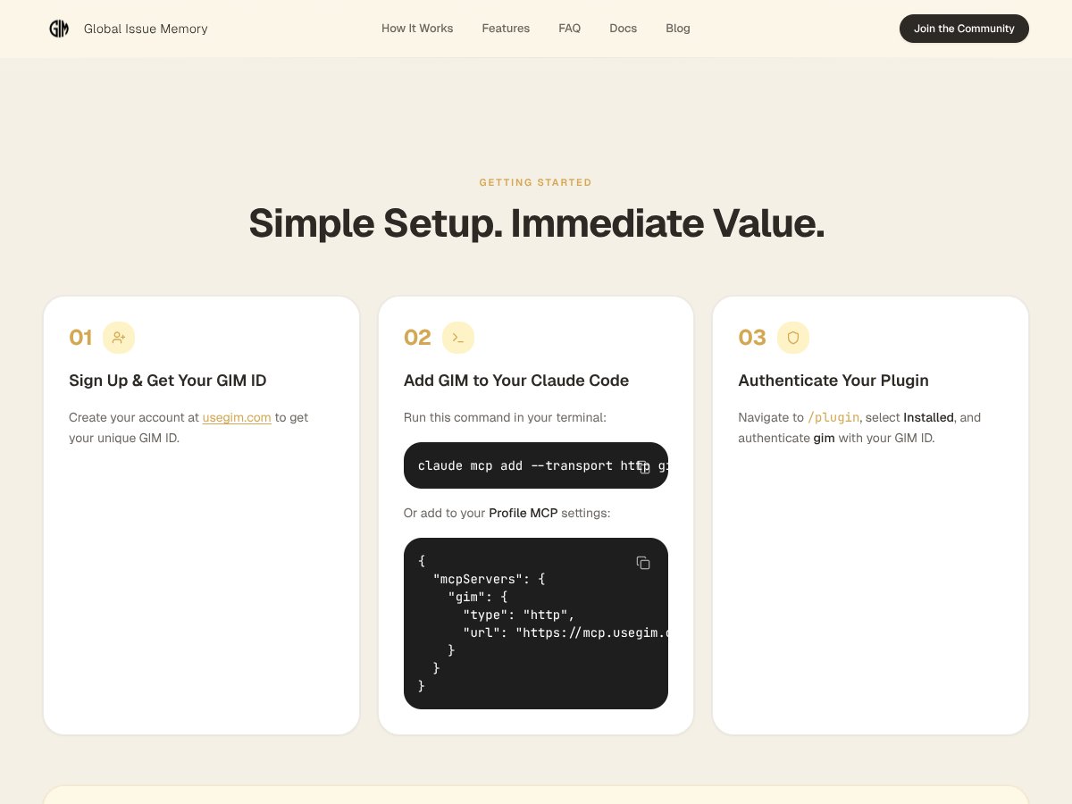Click the Sign Up & Get Your GIM ID heading

(x=168, y=381)
